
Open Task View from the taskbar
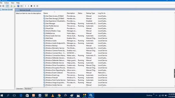pos(14,95)
